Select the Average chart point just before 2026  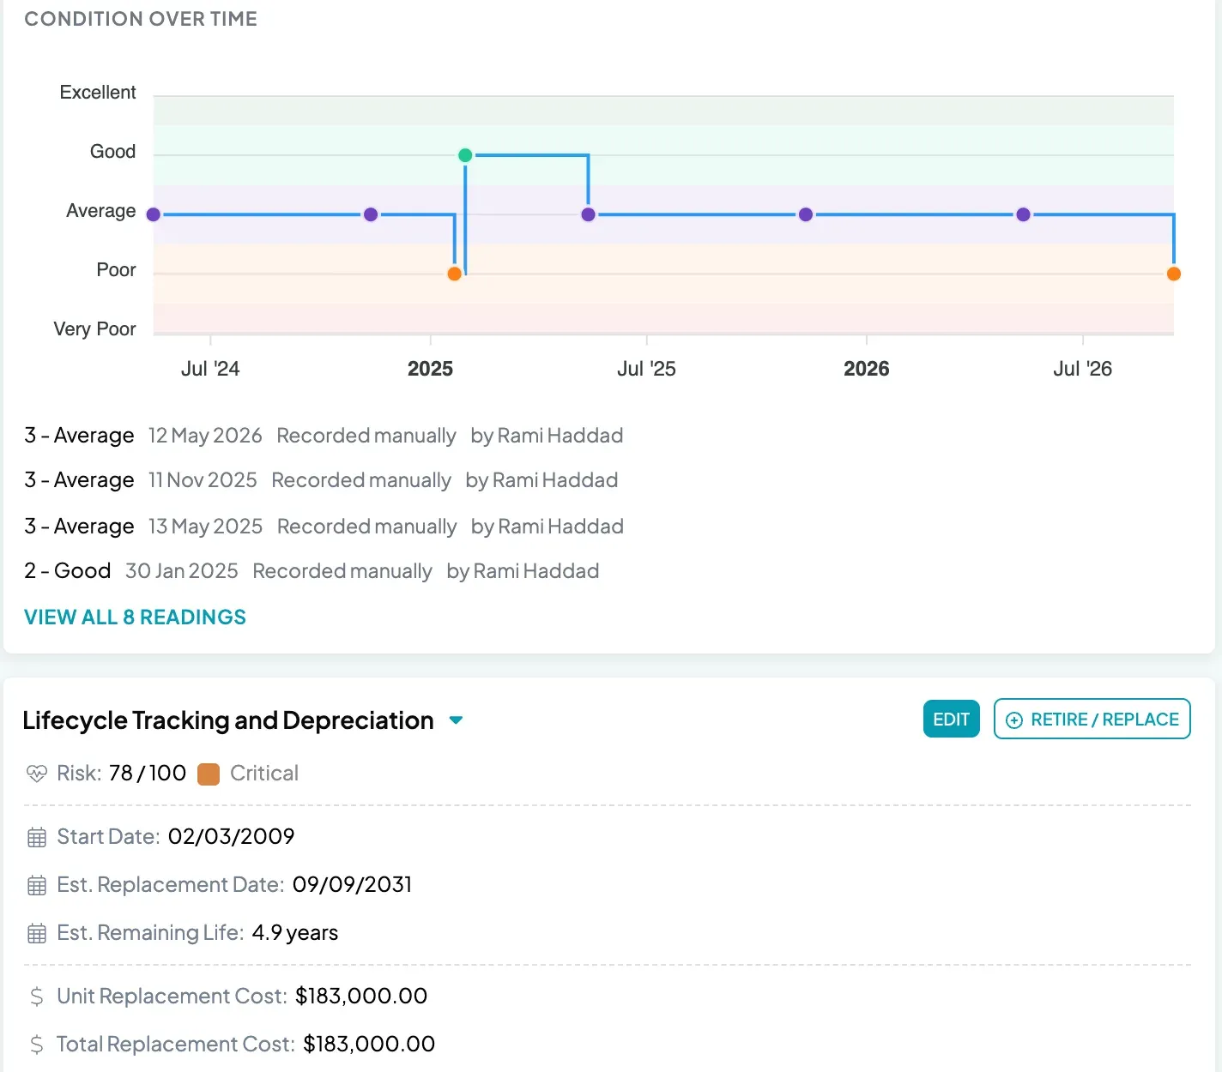(805, 214)
